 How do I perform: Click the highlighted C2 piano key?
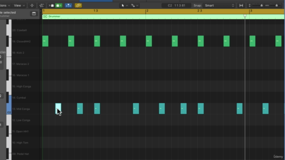9,109
